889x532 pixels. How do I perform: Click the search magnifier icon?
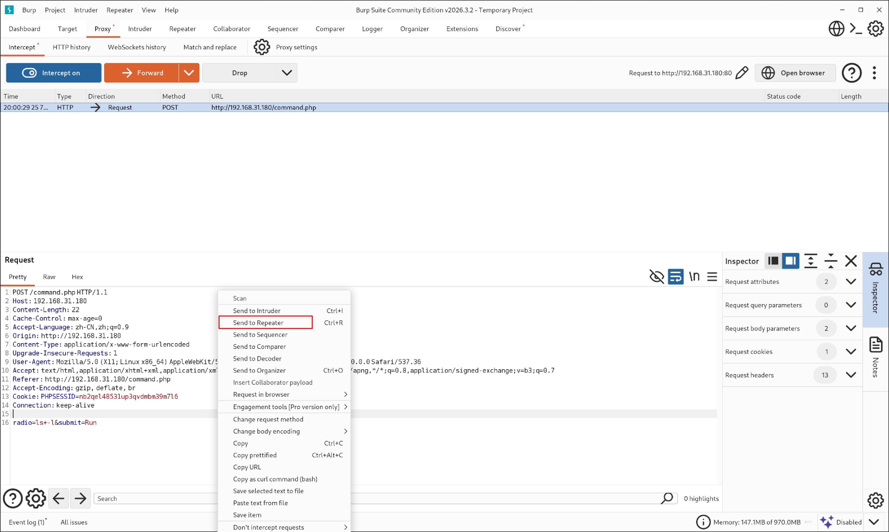[x=667, y=498]
